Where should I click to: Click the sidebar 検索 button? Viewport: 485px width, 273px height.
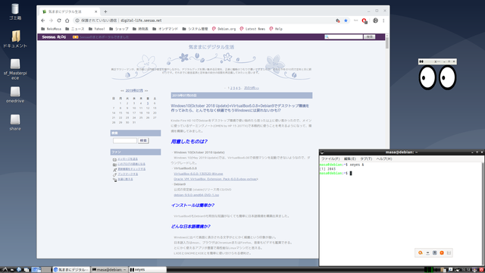(x=143, y=140)
